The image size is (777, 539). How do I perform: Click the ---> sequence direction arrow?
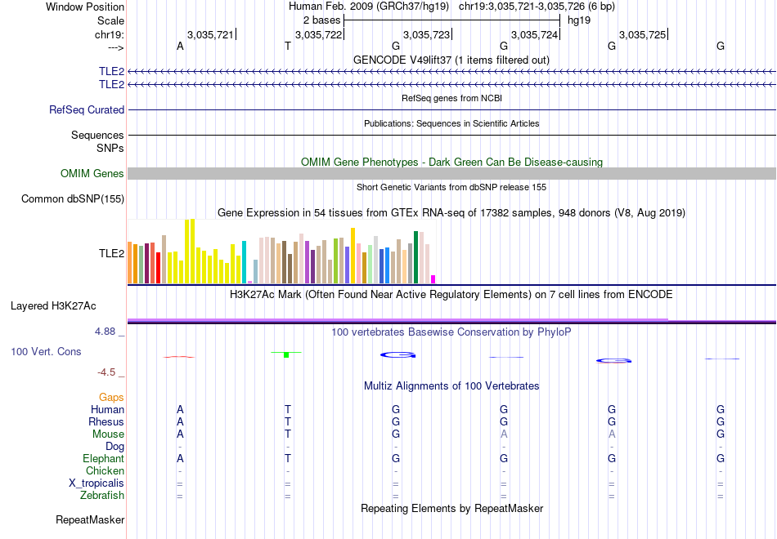(x=115, y=47)
